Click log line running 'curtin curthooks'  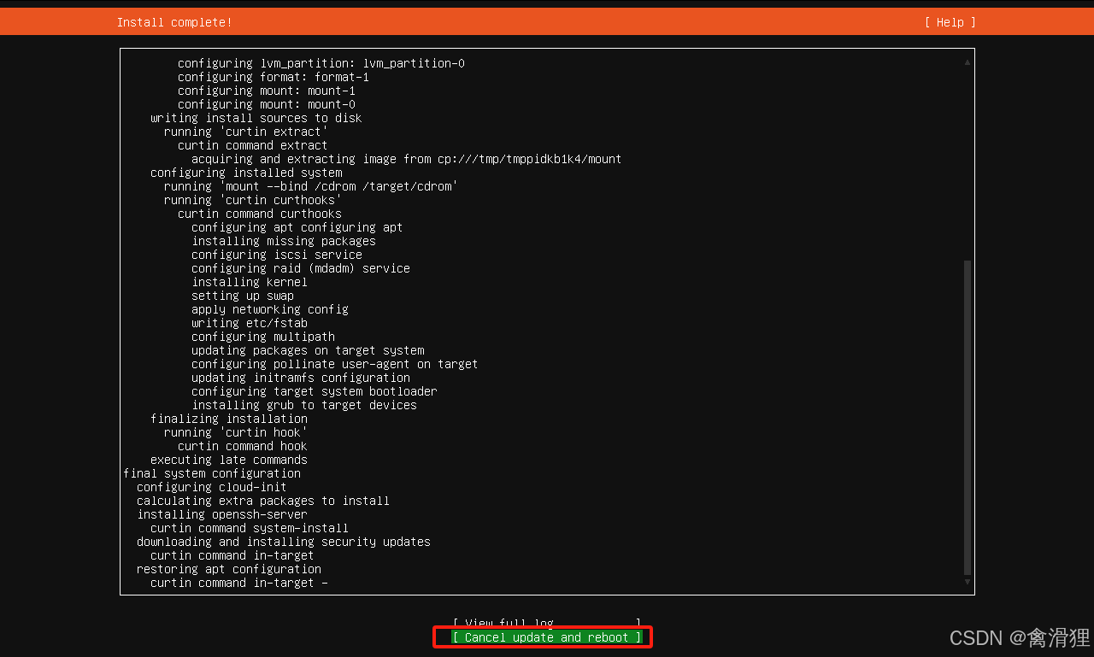tap(253, 200)
